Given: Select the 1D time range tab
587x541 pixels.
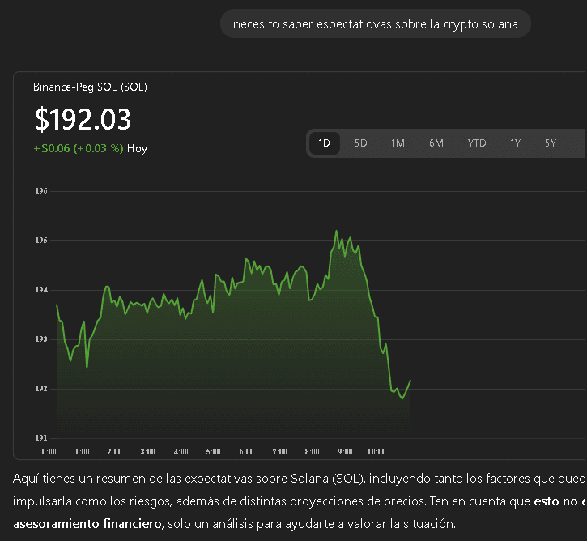Looking at the screenshot, I should coord(324,143).
